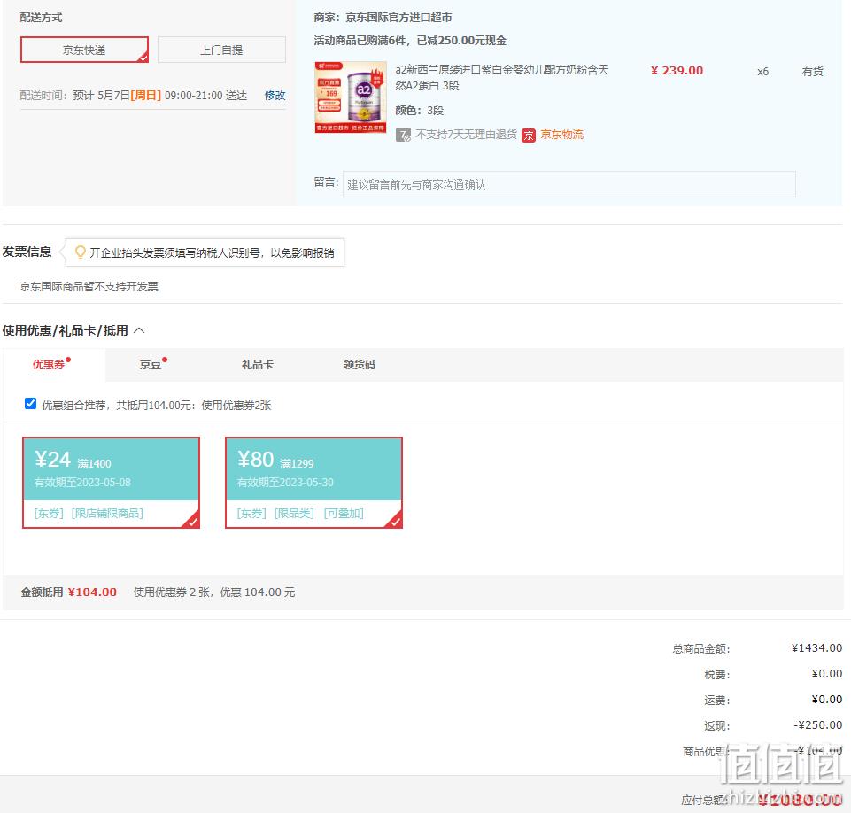851x813 pixels.
Task: Choose 上门自提 pickup option
Action: (221, 50)
